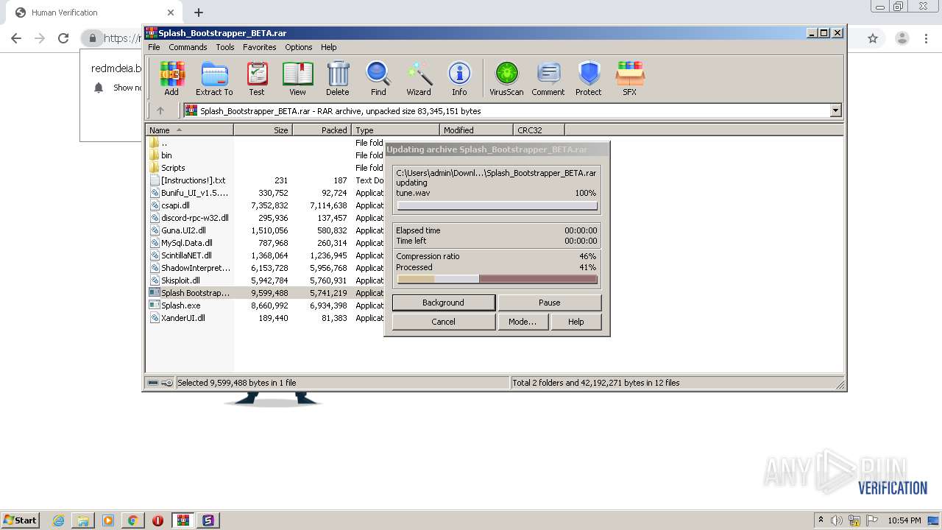942x530 pixels.
Task: Expand the archive path dropdown
Action: [835, 111]
